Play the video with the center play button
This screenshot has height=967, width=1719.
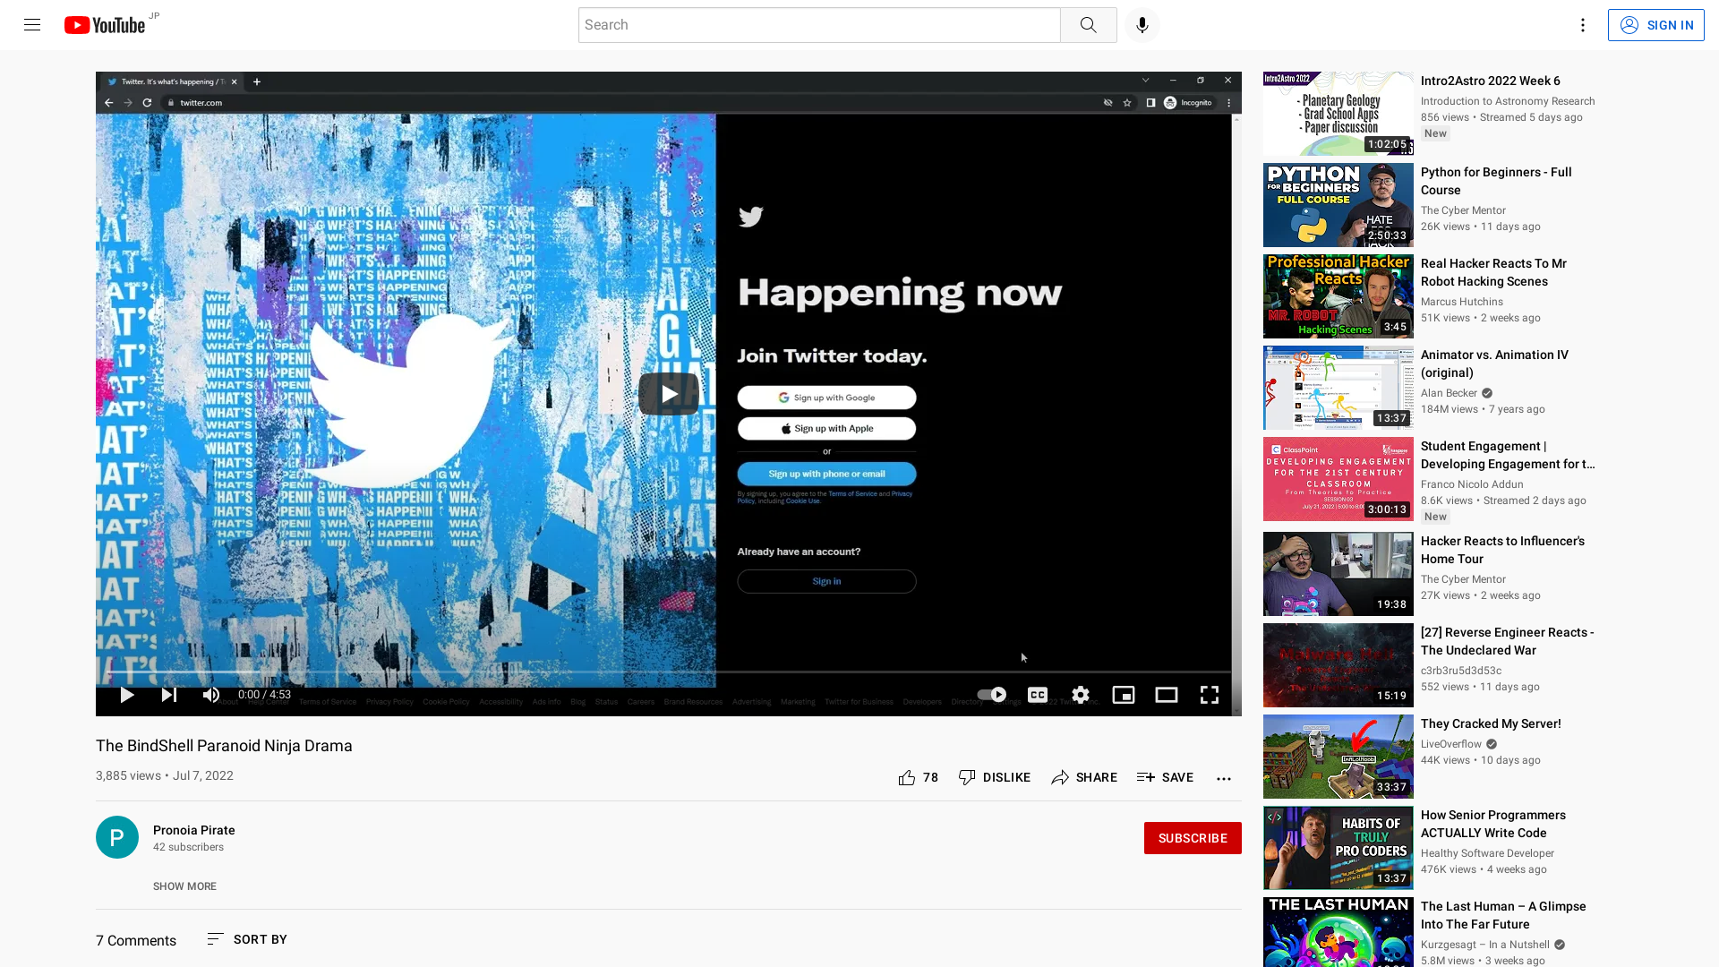(669, 394)
